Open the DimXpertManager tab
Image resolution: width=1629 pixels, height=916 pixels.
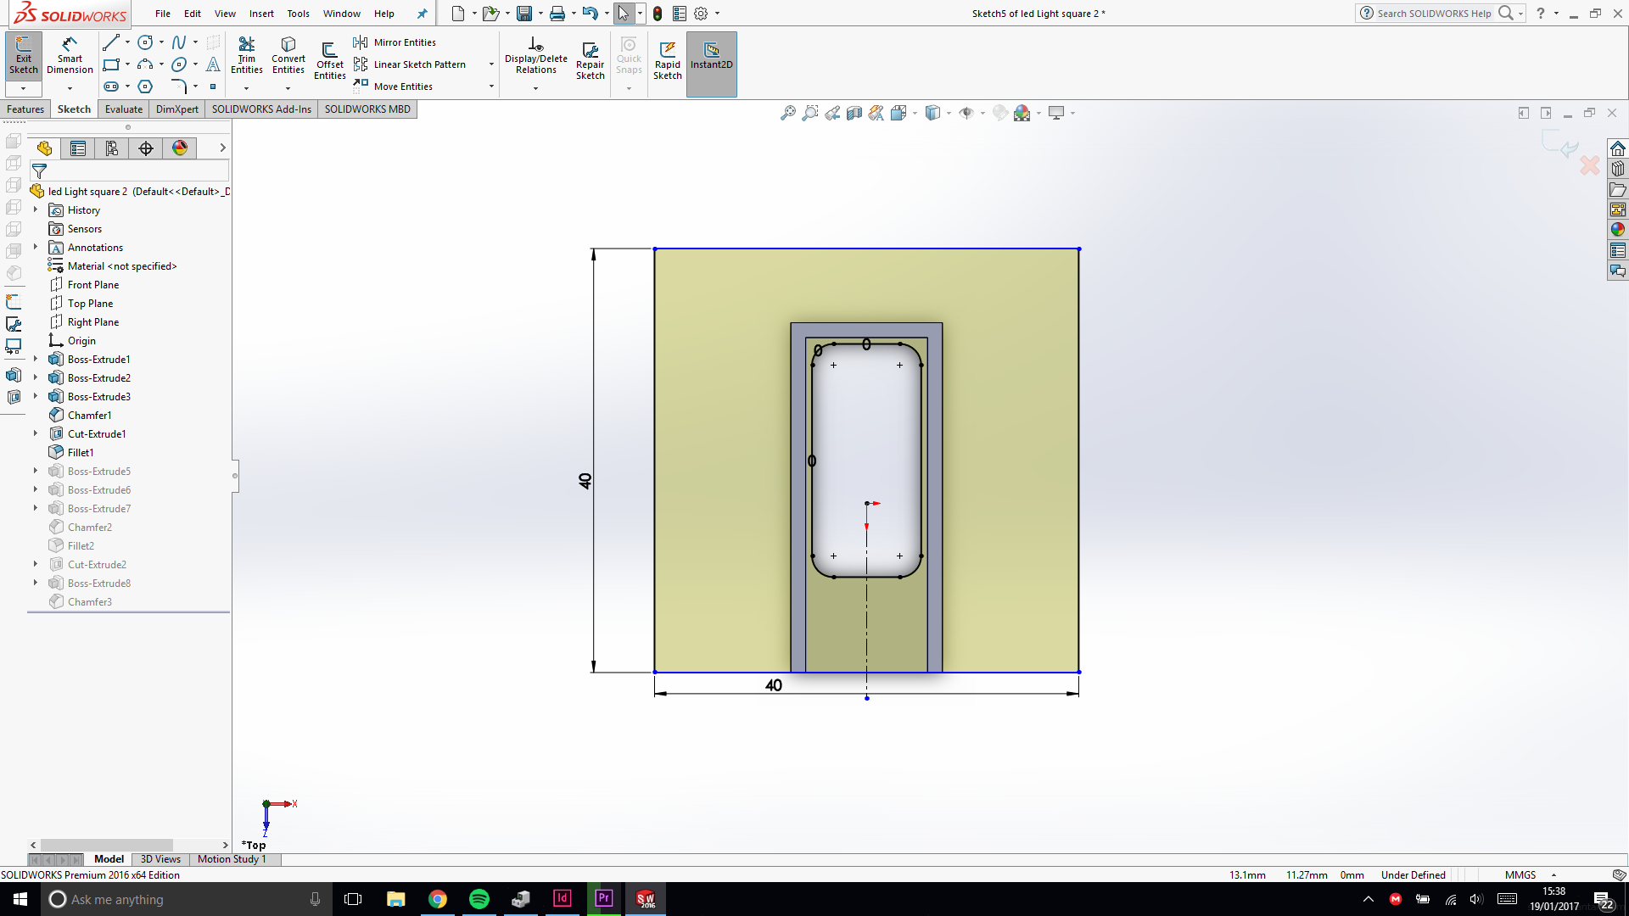[x=146, y=148]
